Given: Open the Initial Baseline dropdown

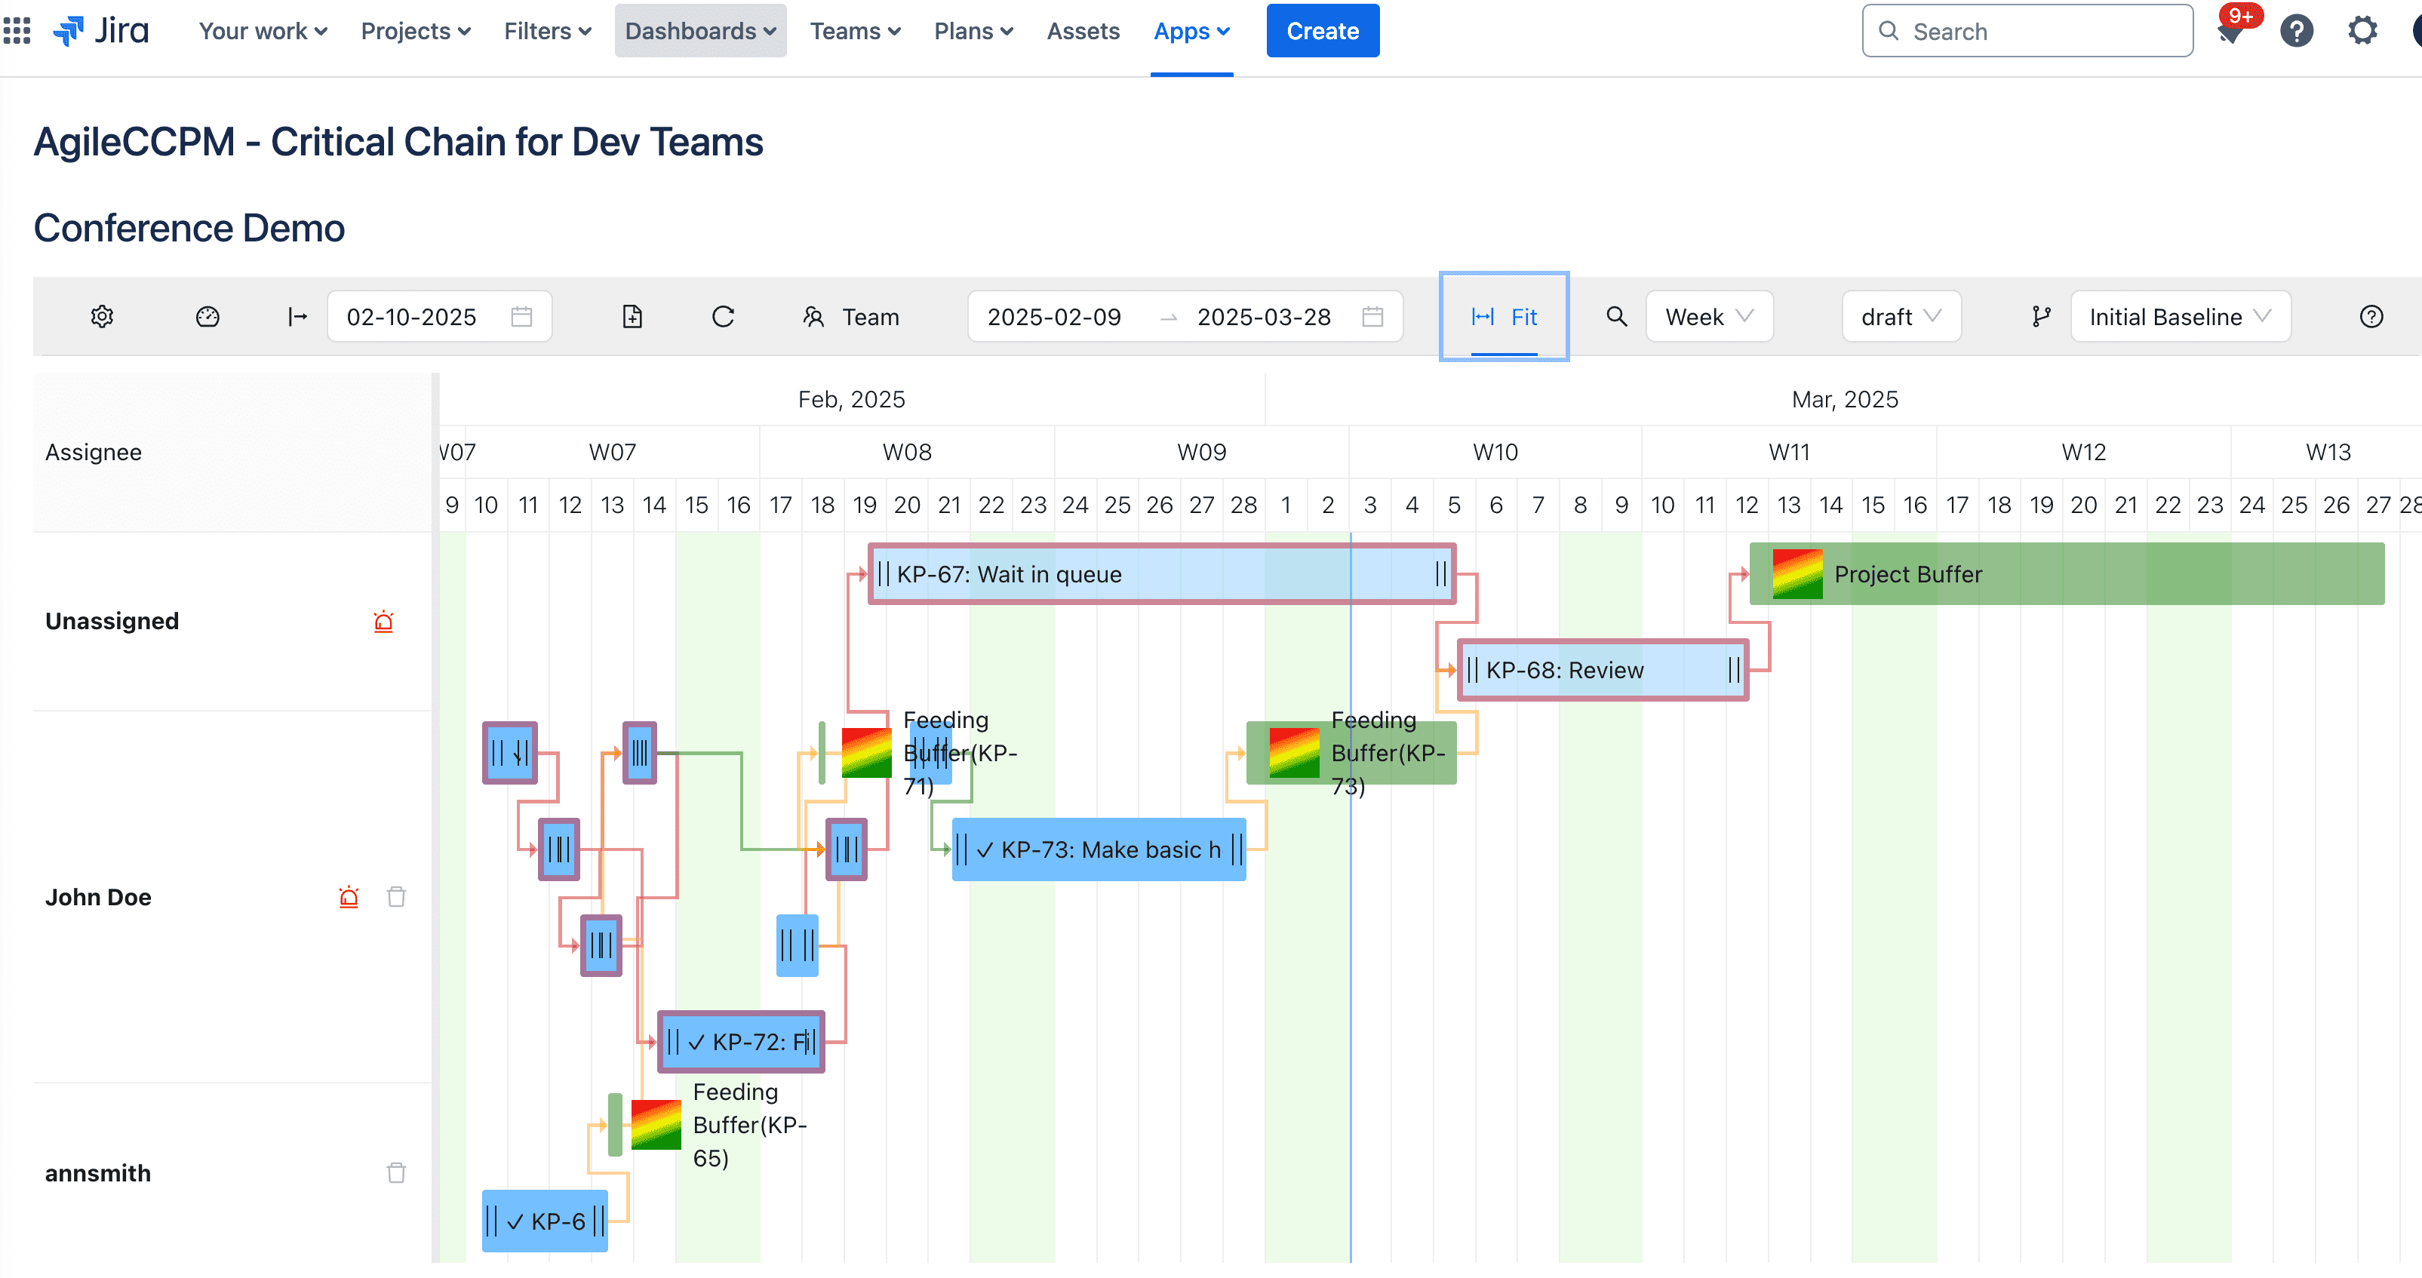Looking at the screenshot, I should pos(2180,316).
